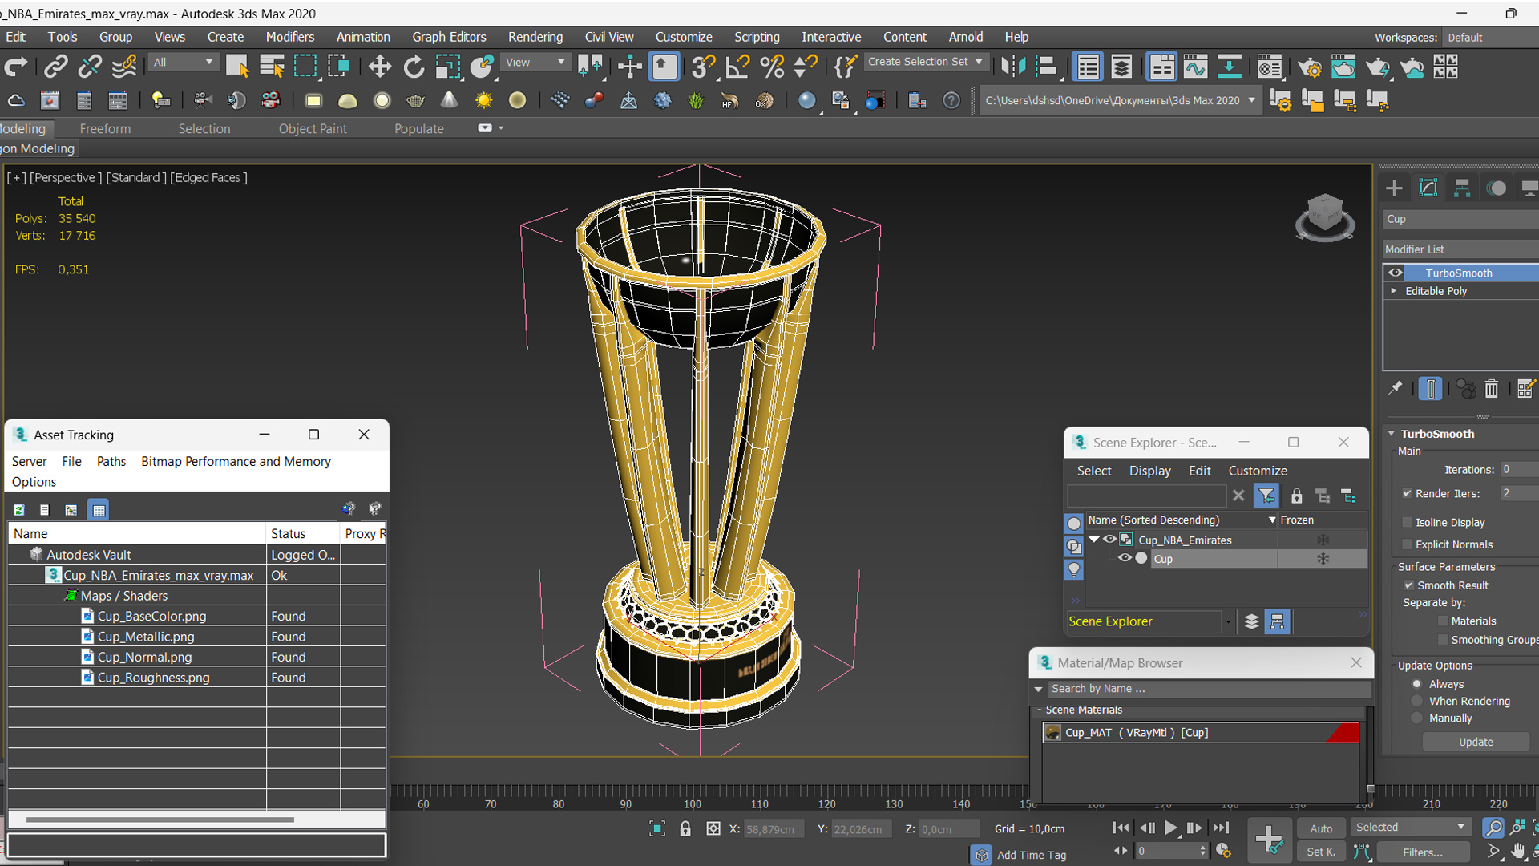This screenshot has width=1539, height=866.
Task: Click the Mirror tool icon
Action: click(1013, 67)
